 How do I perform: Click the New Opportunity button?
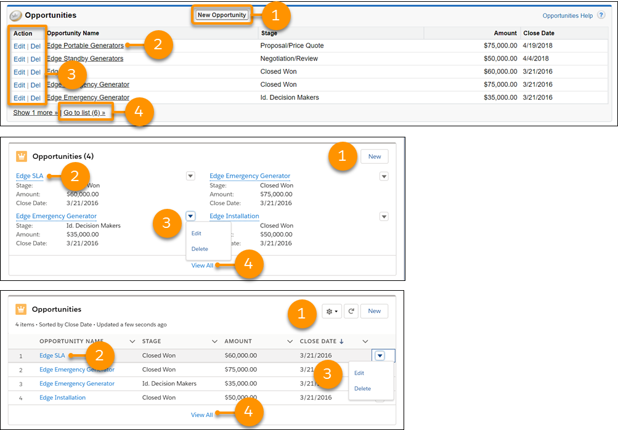tap(221, 15)
